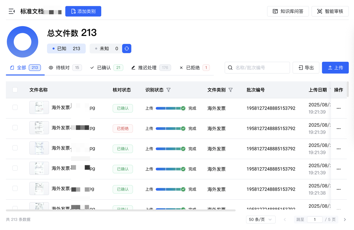
Task: Tick the fourth row's checkbox
Action: [15, 168]
